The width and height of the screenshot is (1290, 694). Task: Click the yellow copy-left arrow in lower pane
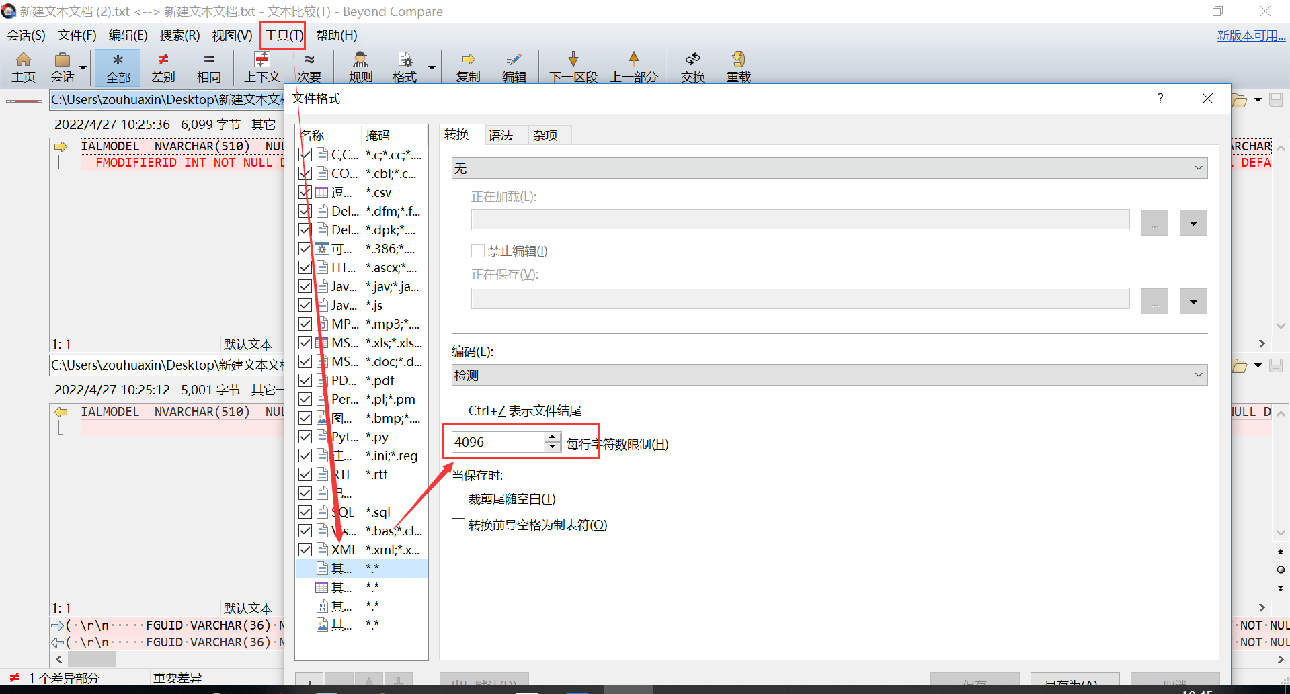pos(61,412)
